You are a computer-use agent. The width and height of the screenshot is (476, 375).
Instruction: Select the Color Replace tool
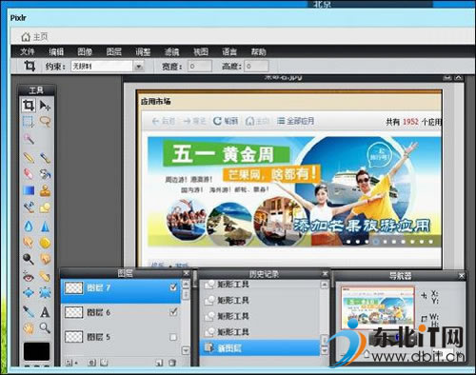[29, 207]
